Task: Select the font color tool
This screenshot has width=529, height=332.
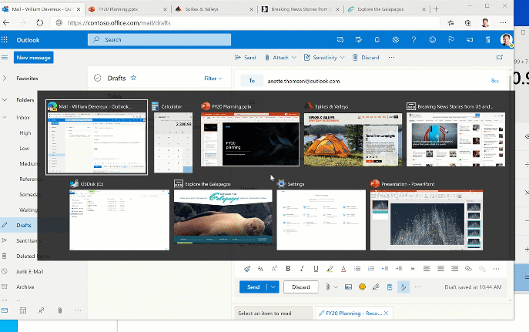Action: pyautogui.click(x=343, y=269)
